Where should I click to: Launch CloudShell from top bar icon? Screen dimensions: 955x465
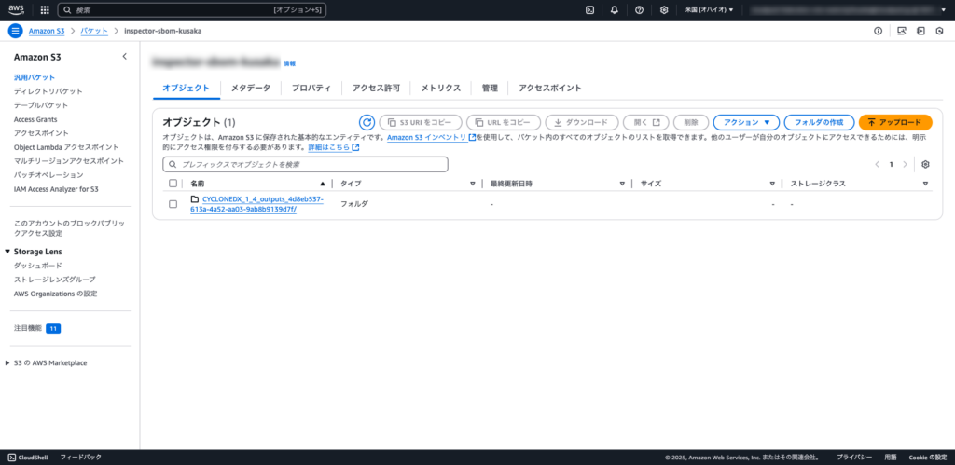[x=589, y=9]
